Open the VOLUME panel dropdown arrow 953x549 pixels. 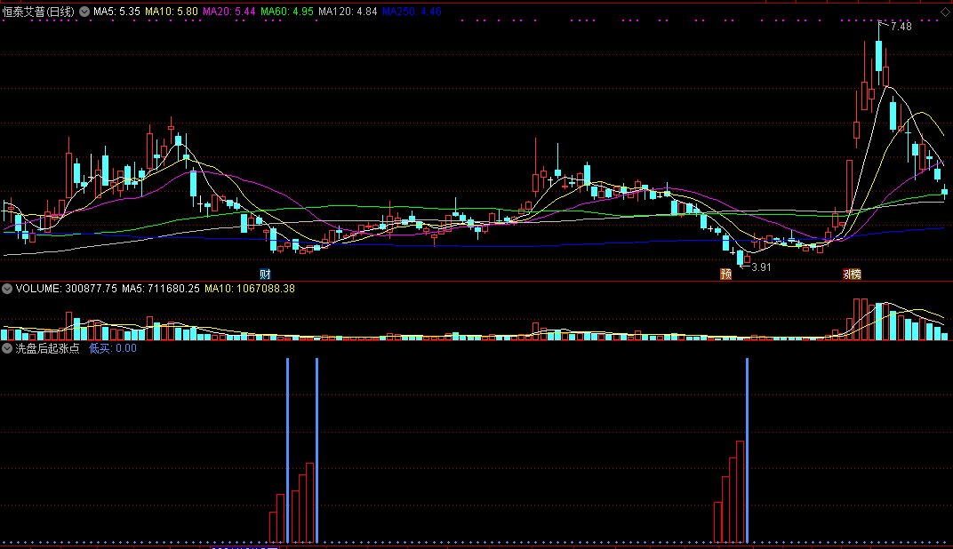point(7,289)
